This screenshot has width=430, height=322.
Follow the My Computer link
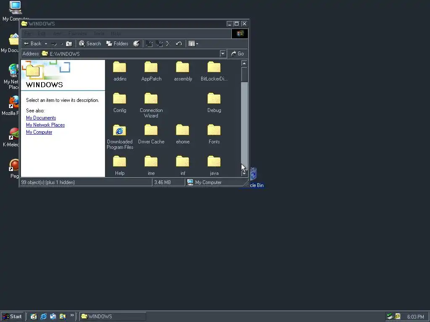coord(39,132)
